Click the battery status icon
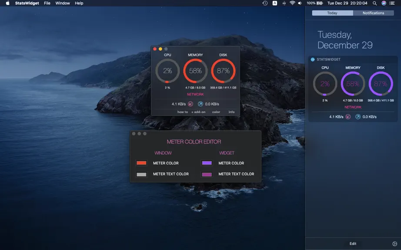 [x=320, y=3]
